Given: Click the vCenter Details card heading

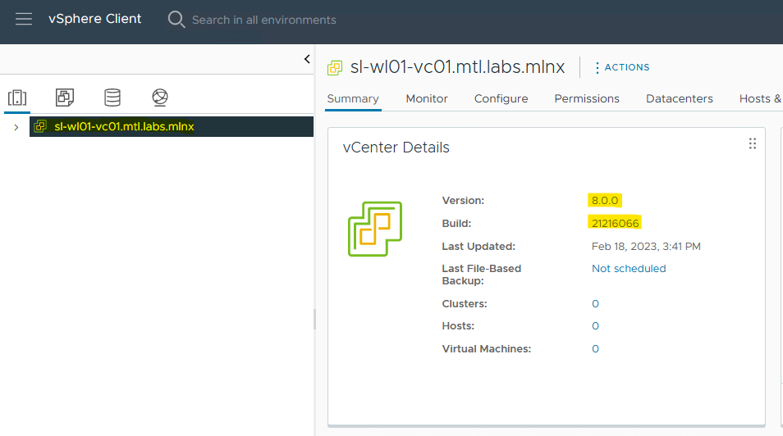Looking at the screenshot, I should [396, 148].
